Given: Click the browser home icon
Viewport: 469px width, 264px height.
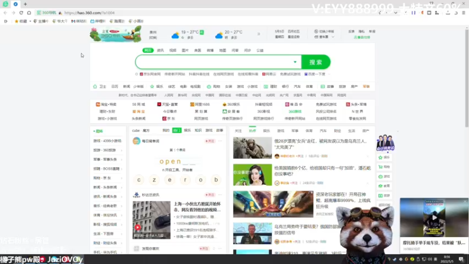Looking at the screenshot, I should pyautogui.click(x=29, y=13).
